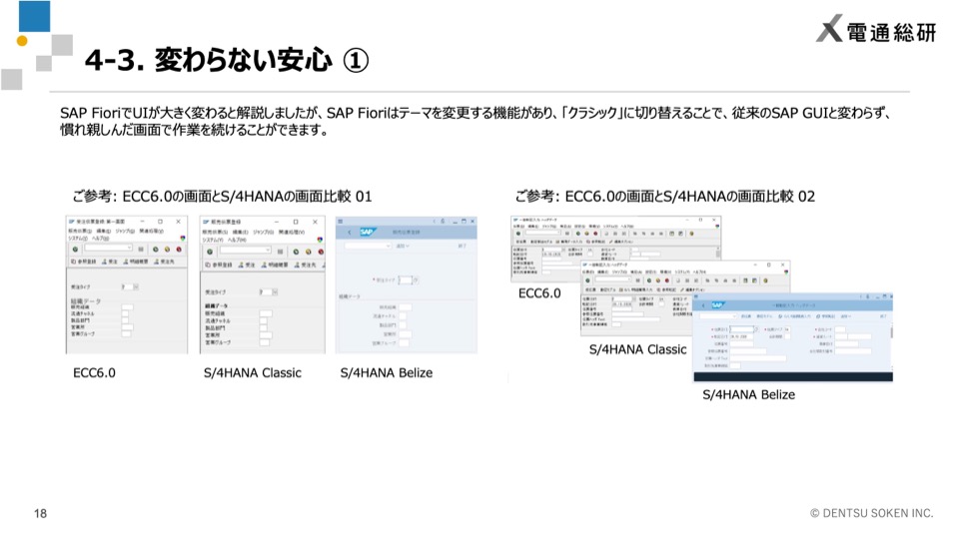Click SAP logo in S/4HANA Belize window, comparison 02
The width and height of the screenshot is (959, 539).
717,305
